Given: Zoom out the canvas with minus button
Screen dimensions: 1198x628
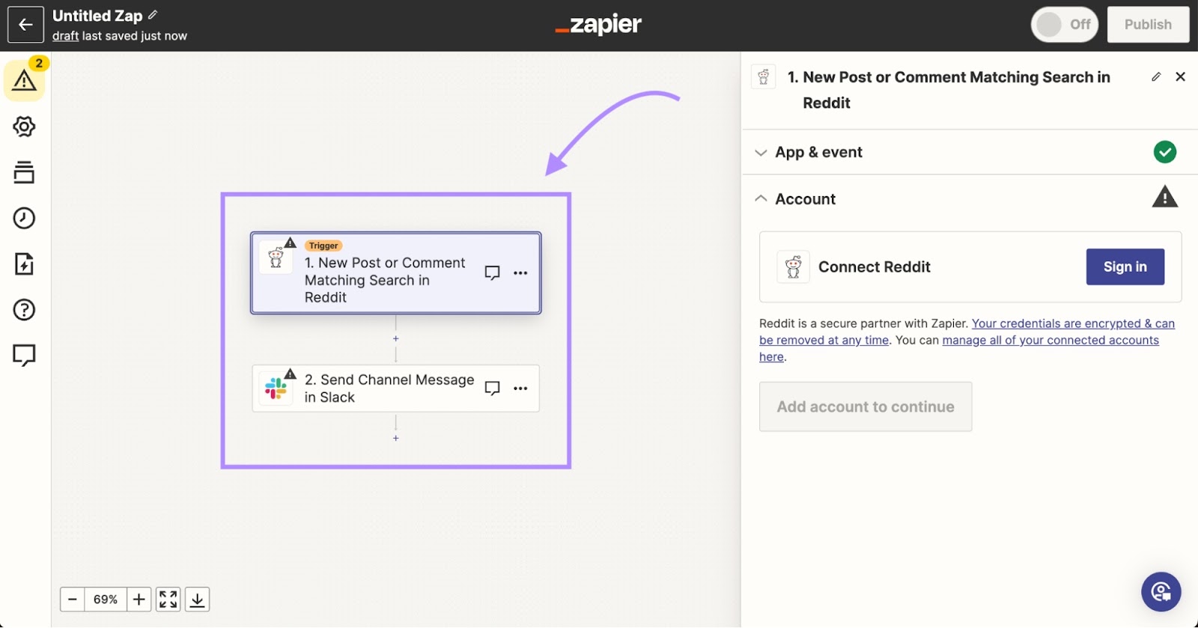Looking at the screenshot, I should (x=73, y=600).
